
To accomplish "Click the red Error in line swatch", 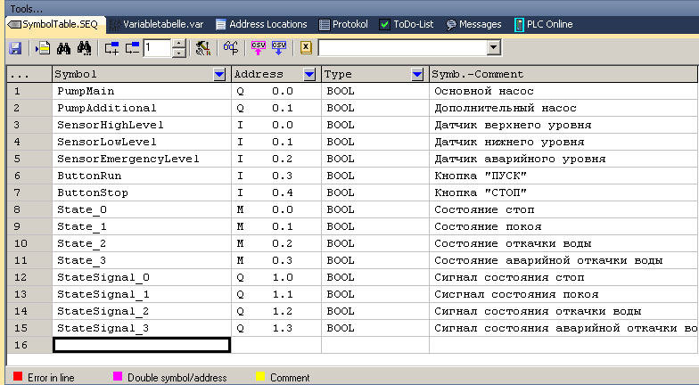I will click(x=17, y=378).
